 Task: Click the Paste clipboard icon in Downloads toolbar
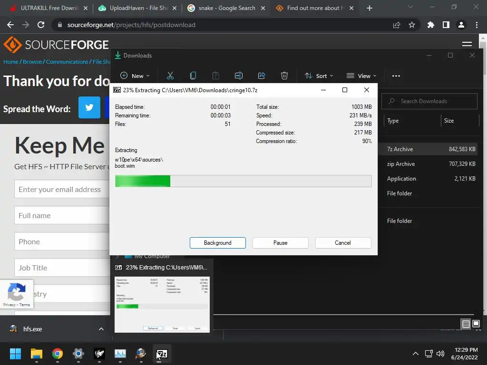pyautogui.click(x=215, y=76)
